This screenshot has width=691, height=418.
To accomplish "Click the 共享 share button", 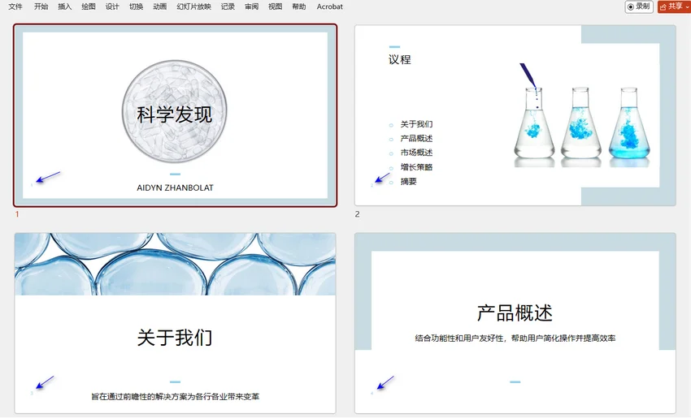I will pyautogui.click(x=674, y=6).
